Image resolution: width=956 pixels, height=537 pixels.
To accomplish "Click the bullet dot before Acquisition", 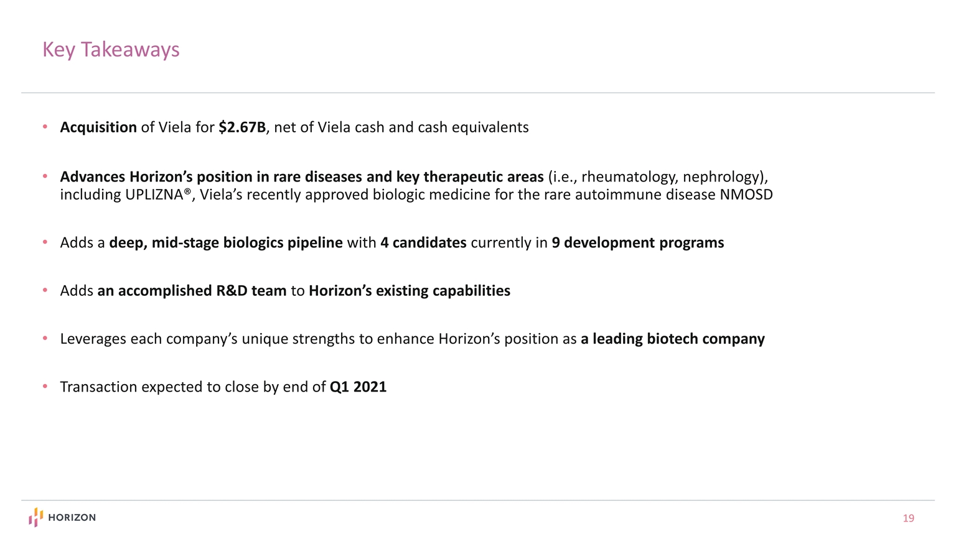I will coord(45,127).
